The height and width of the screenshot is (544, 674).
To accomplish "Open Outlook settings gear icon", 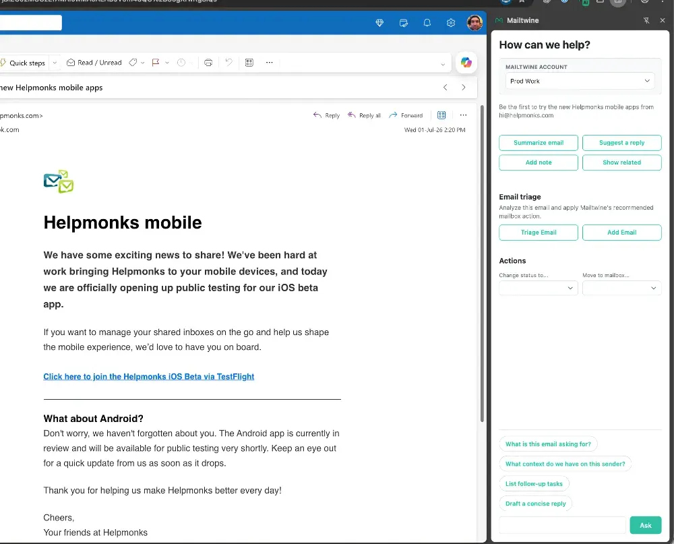I will [450, 23].
